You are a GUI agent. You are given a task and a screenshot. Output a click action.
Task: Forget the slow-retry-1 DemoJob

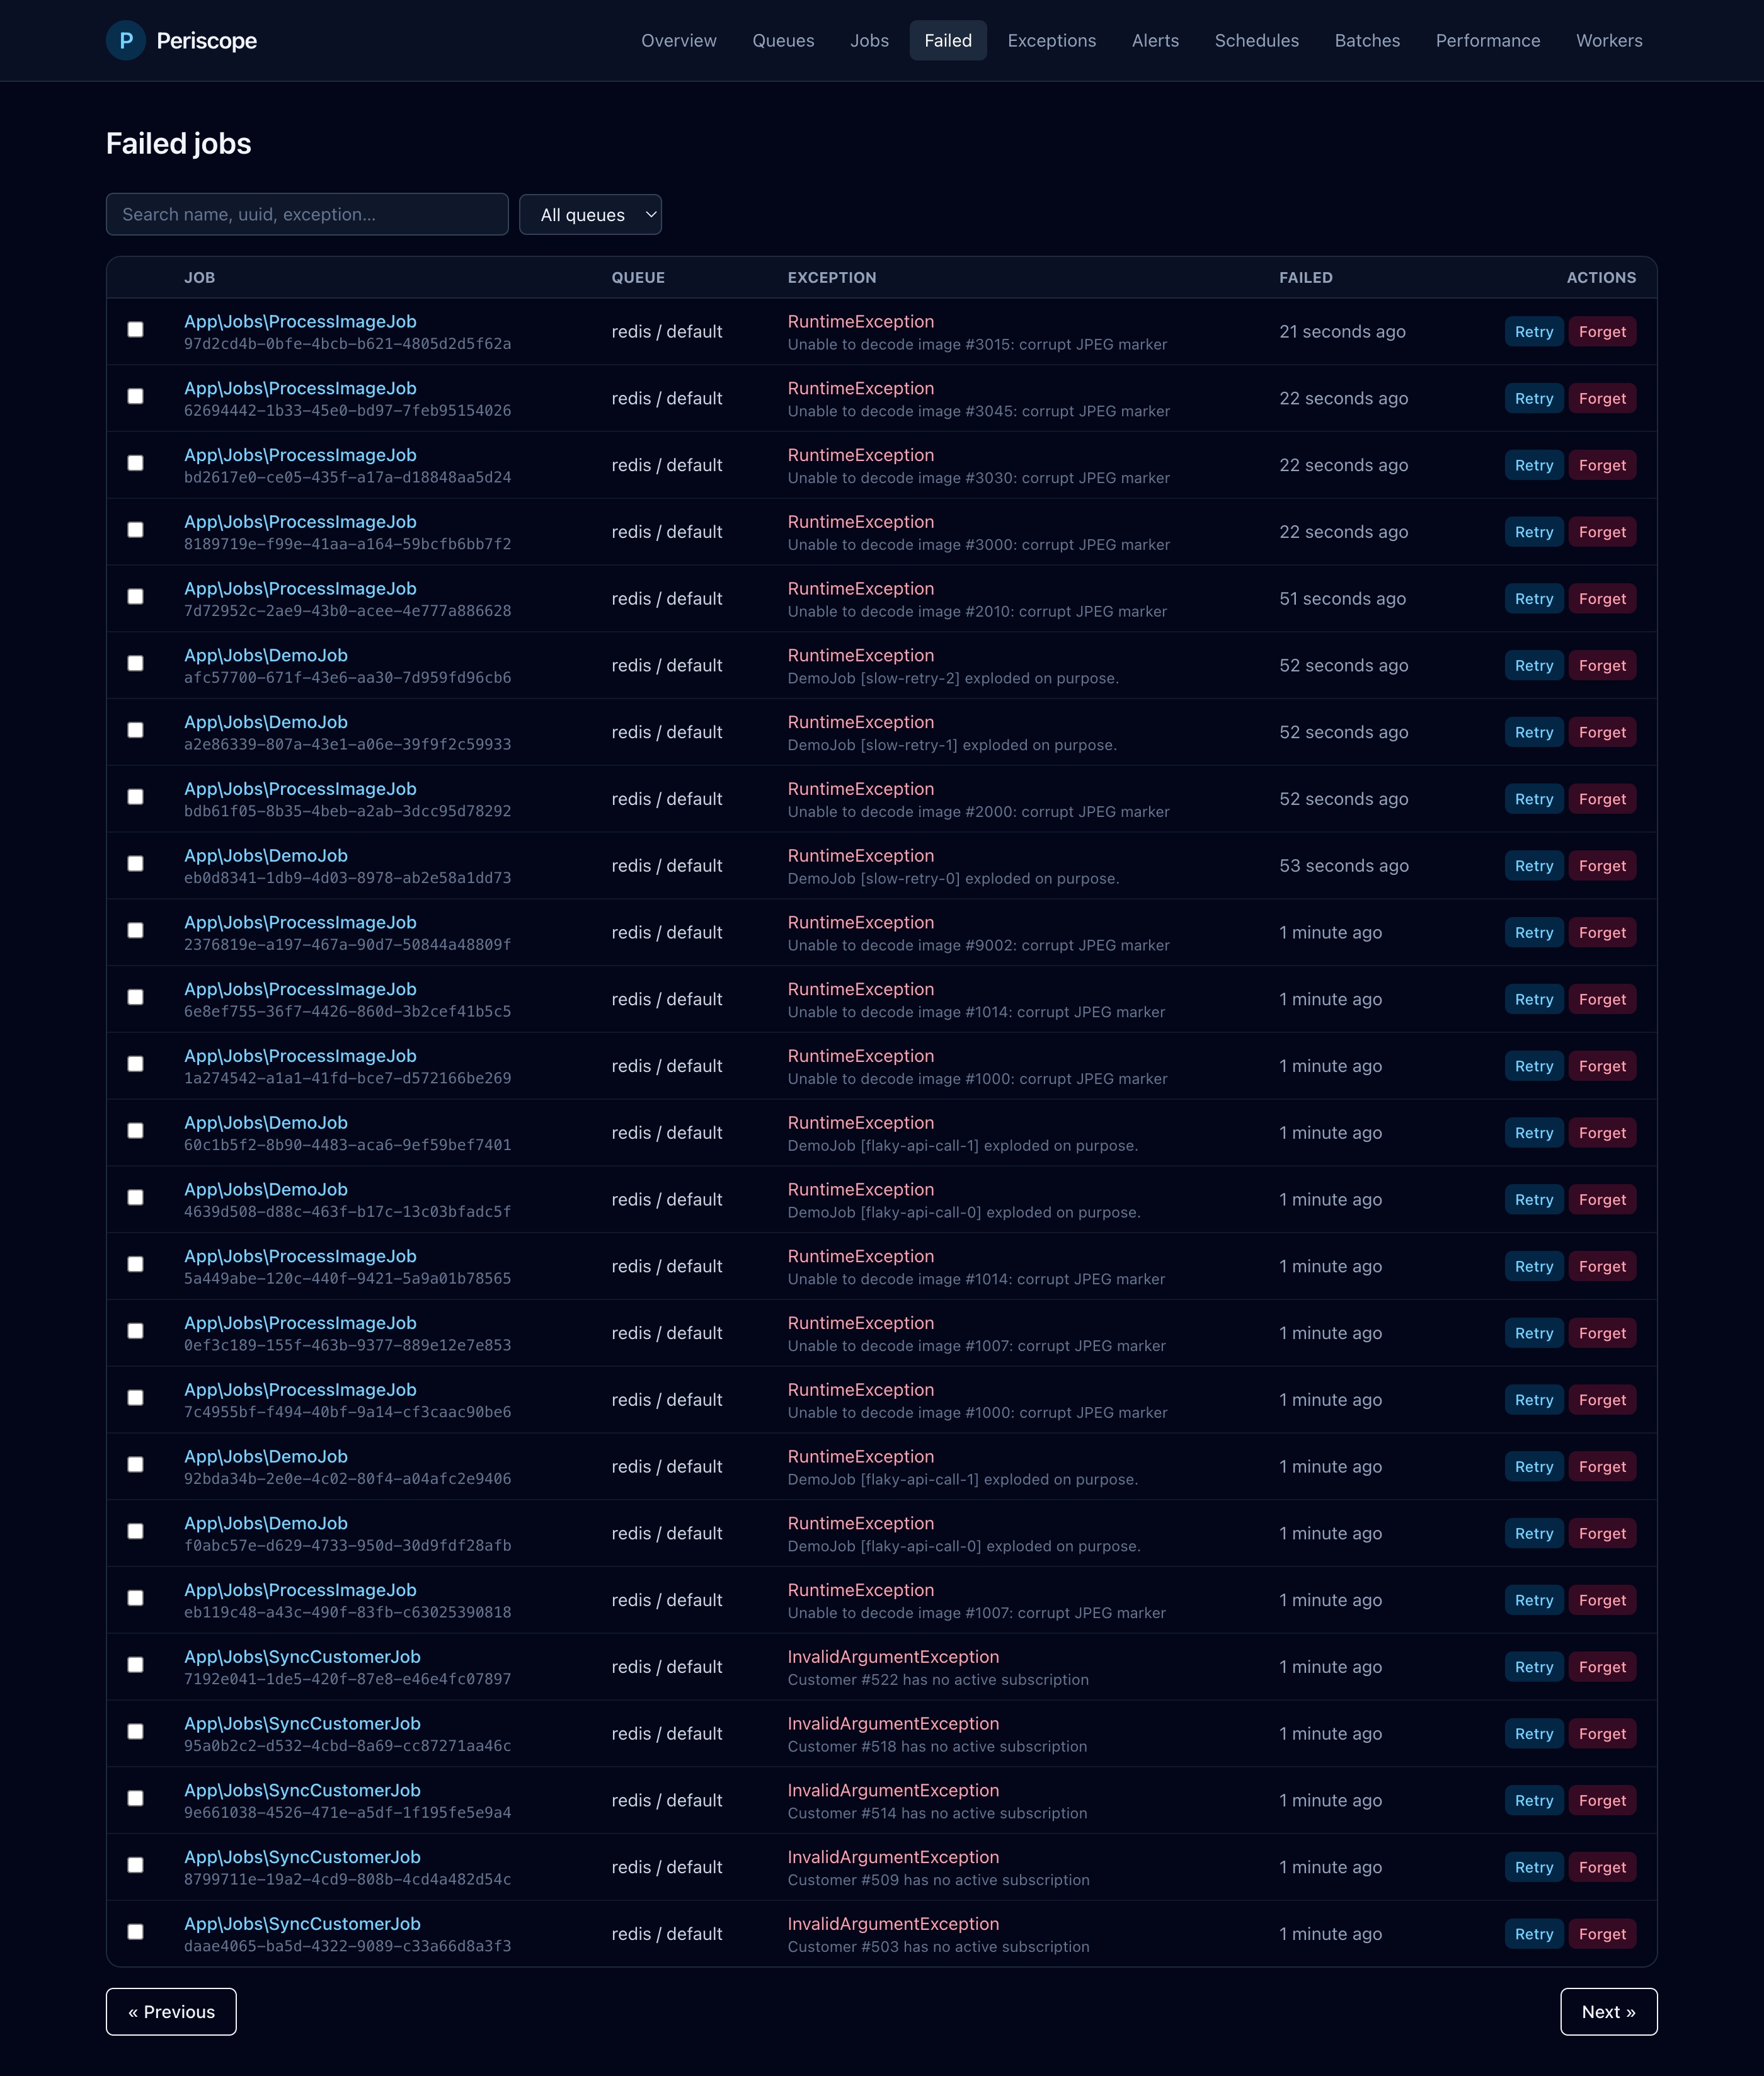[1602, 733]
